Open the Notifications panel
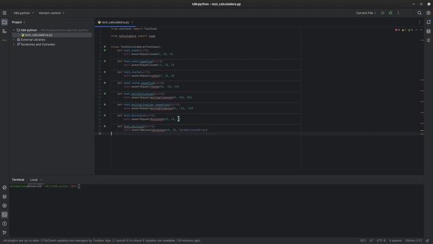This screenshot has width=433, height=244. 428,22
